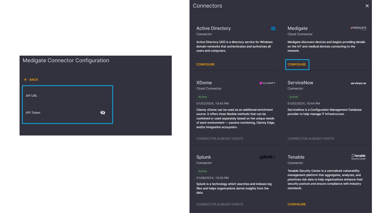Go BACK from Medigate Connector Configuration
379x213 pixels.
pos(31,80)
